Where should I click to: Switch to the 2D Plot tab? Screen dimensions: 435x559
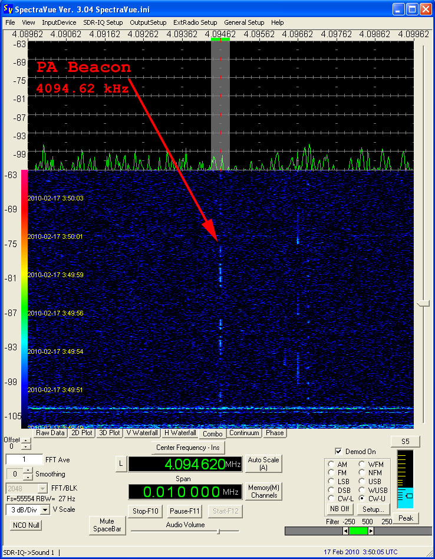coord(81,433)
